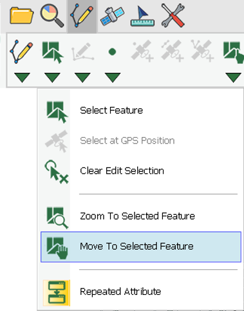Open the yellow folder file menu
Image resolution: width=244 pixels, height=311 pixels.
coord(22,15)
